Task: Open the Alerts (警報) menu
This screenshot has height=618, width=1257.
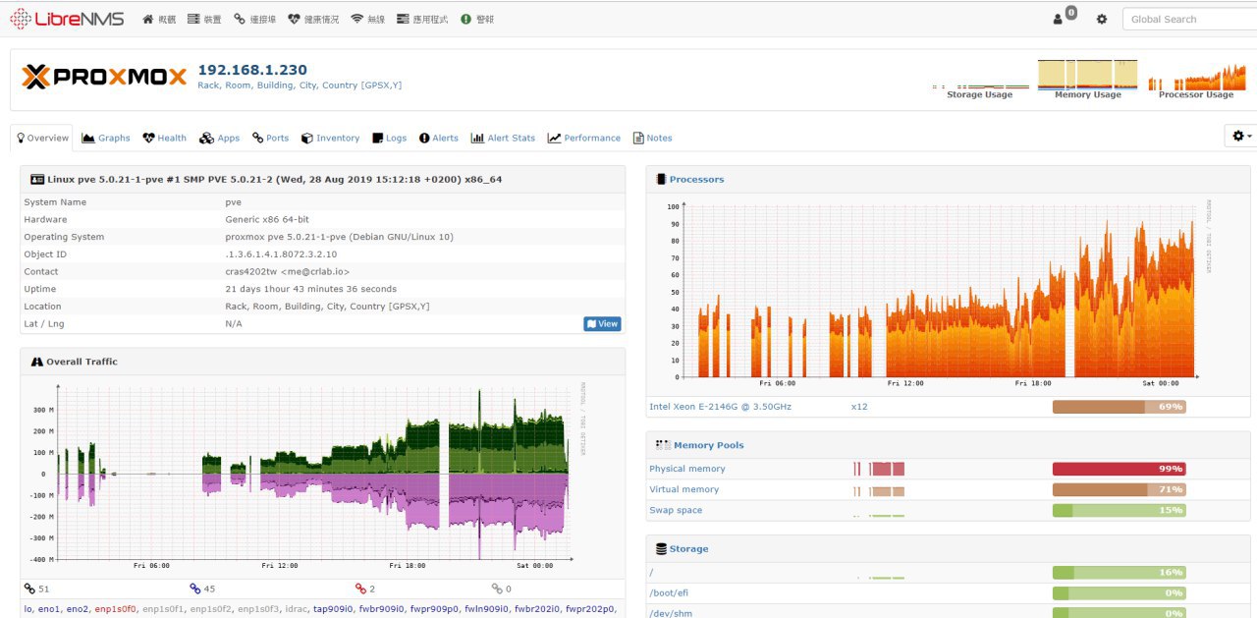Action: click(477, 19)
